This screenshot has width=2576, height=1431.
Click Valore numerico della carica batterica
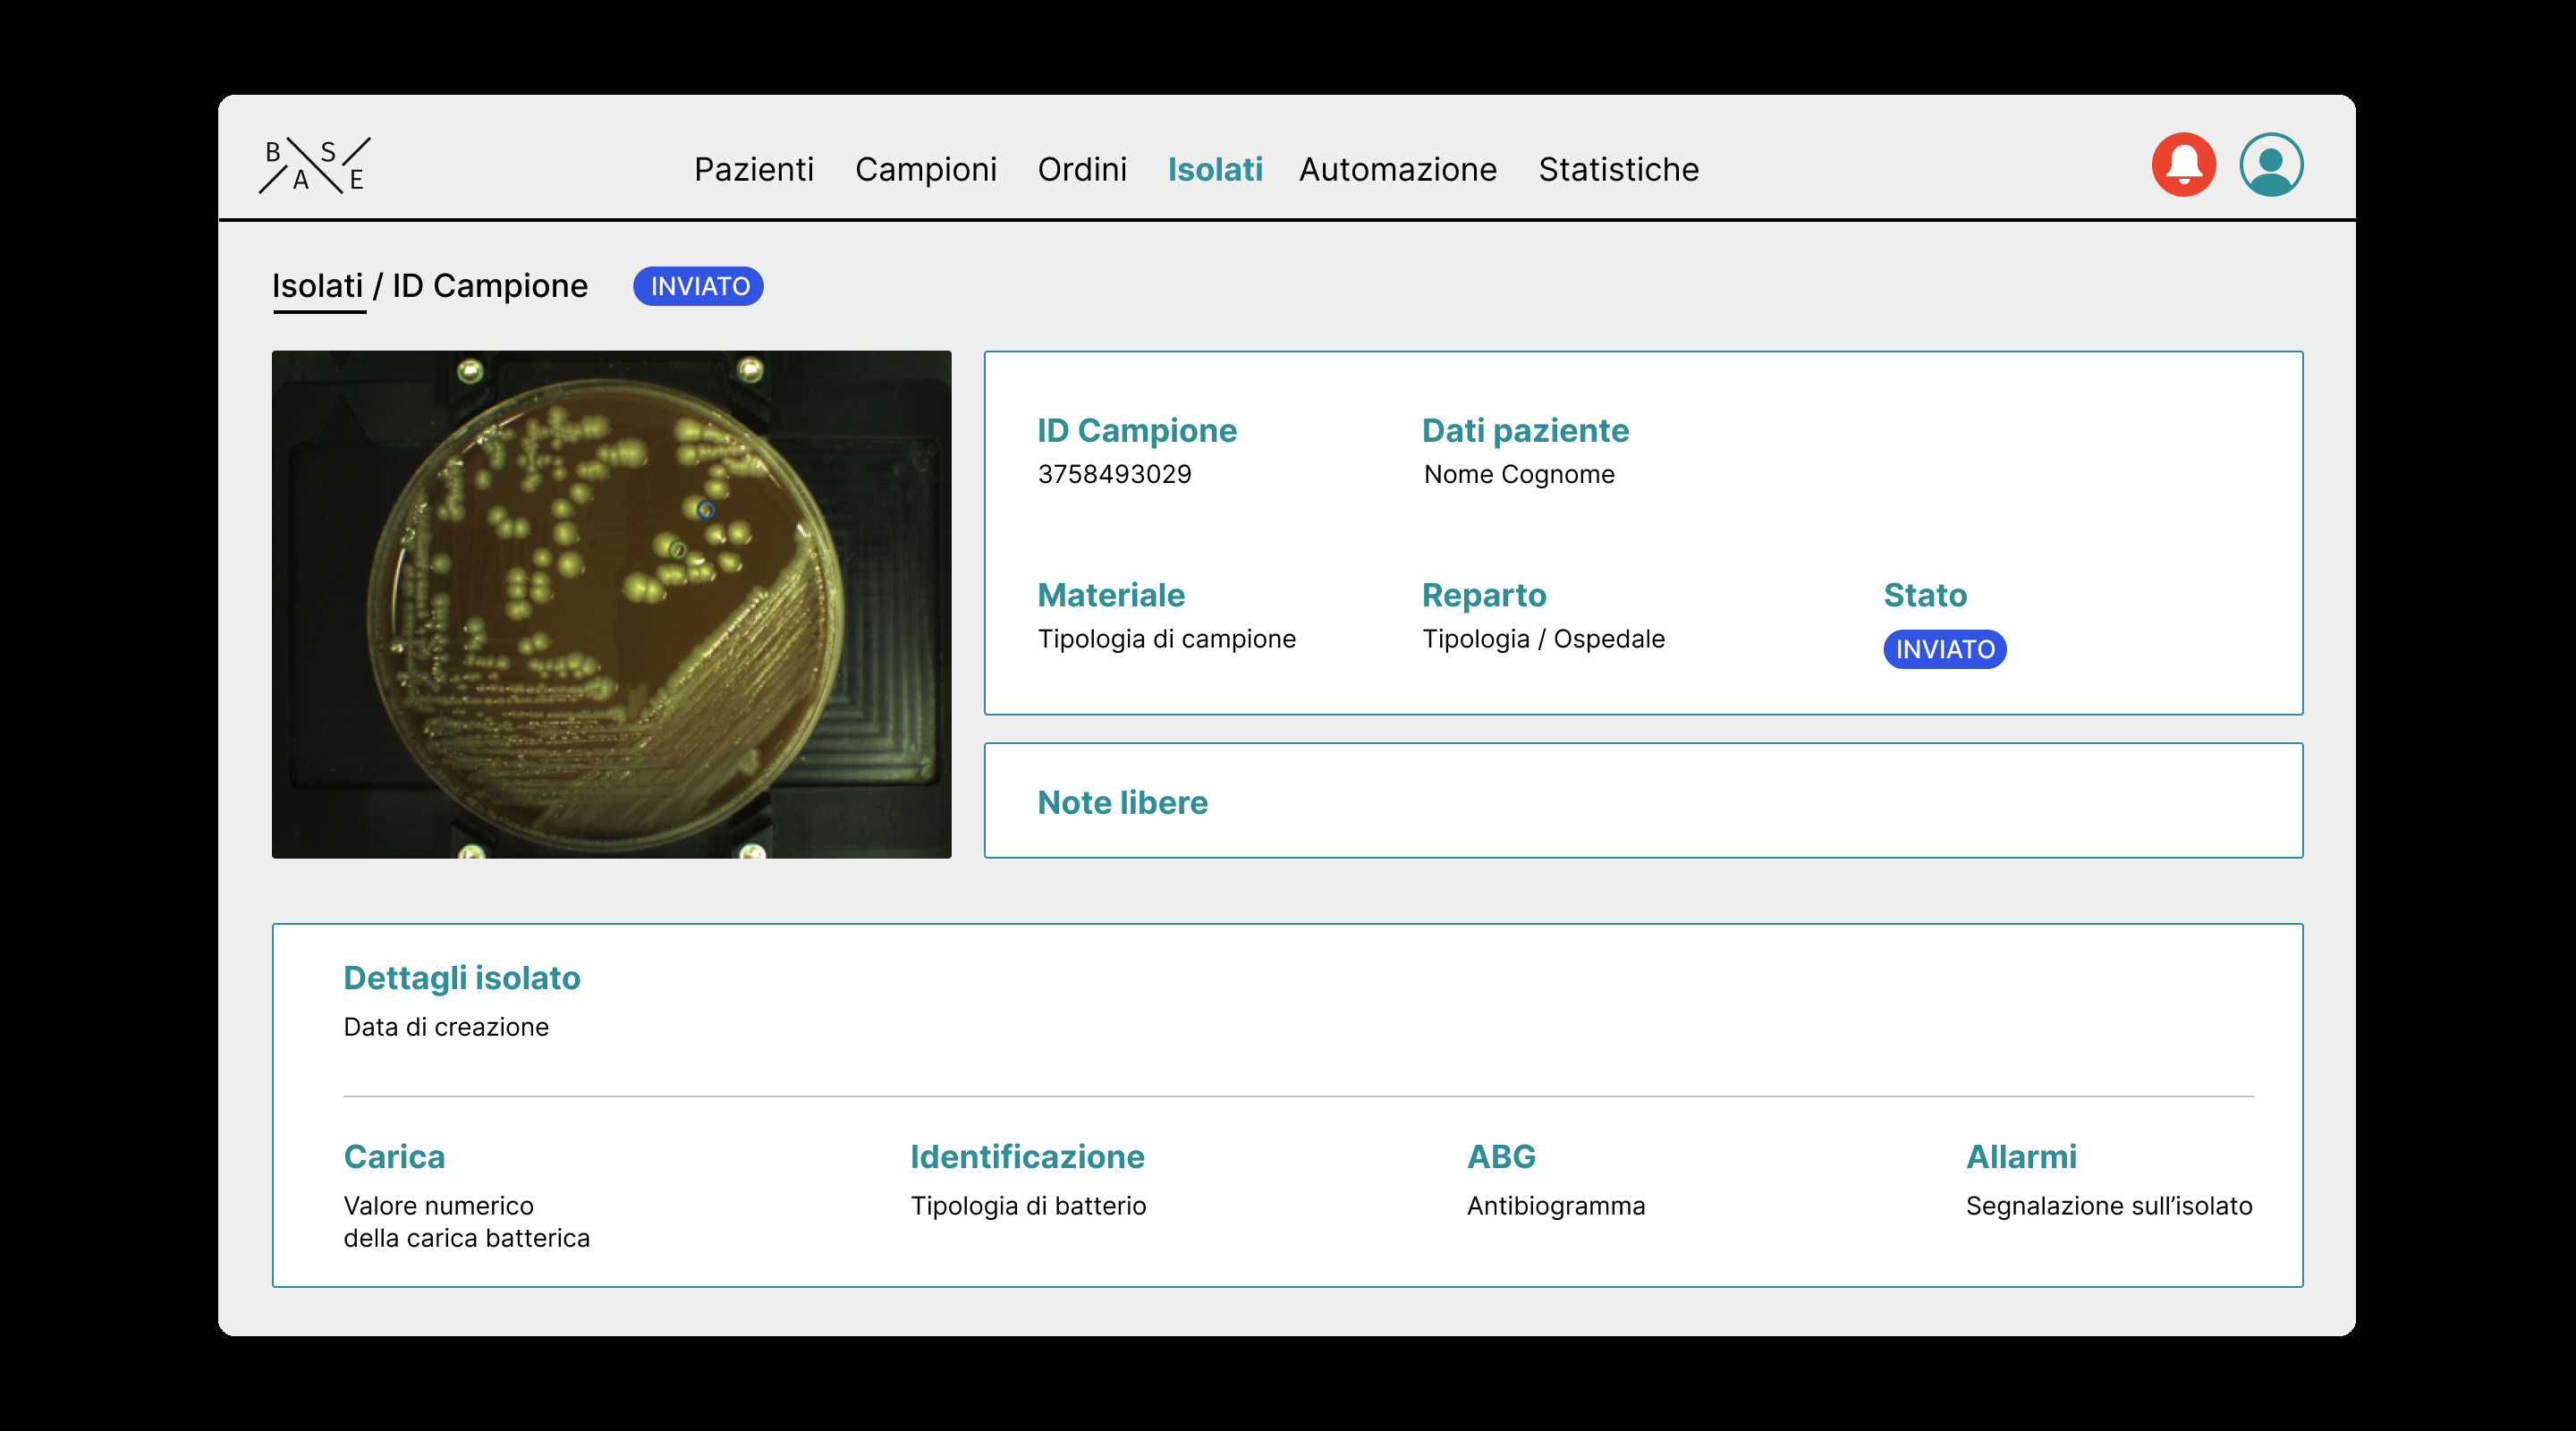coord(467,1222)
